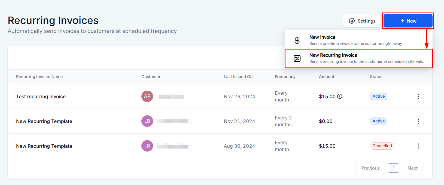
Task: Click the dollar sign icon for New Invoice
Action: [x=297, y=41]
